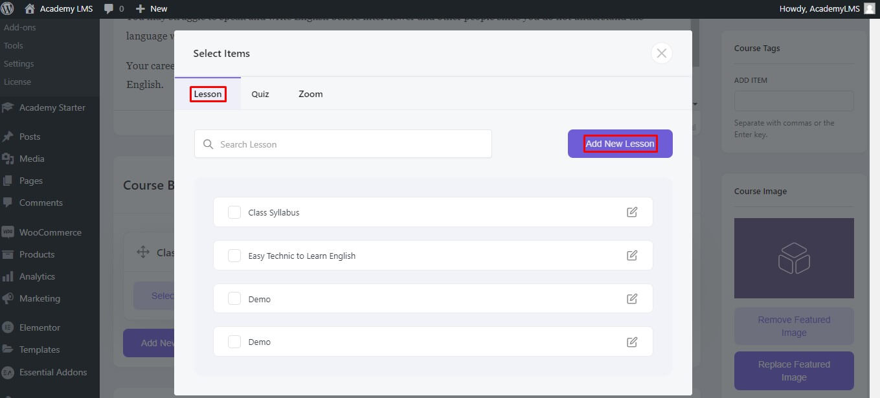The image size is (880, 398).
Task: Click the topic drag handle icon
Action: (x=143, y=252)
